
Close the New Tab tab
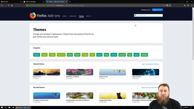(21, 2)
